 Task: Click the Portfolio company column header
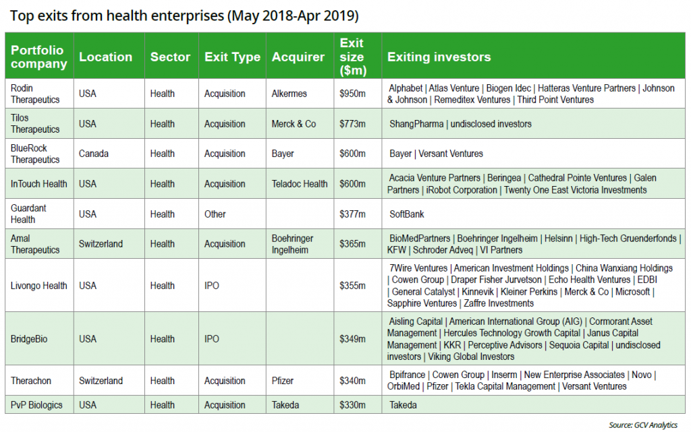[x=38, y=57]
